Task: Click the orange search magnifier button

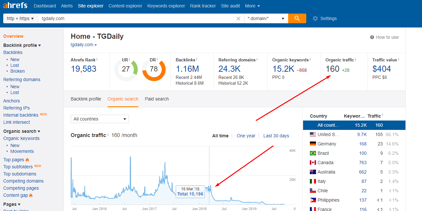Action: tap(297, 18)
